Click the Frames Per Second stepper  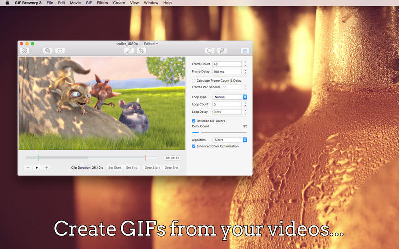click(245, 87)
